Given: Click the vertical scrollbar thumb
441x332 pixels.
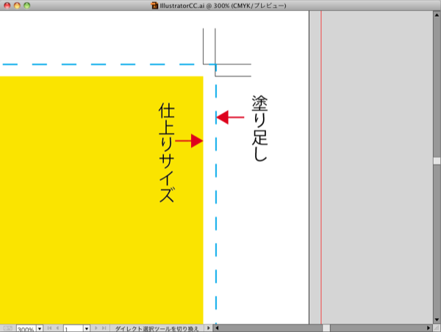Looking at the screenshot, I should click(x=436, y=160).
